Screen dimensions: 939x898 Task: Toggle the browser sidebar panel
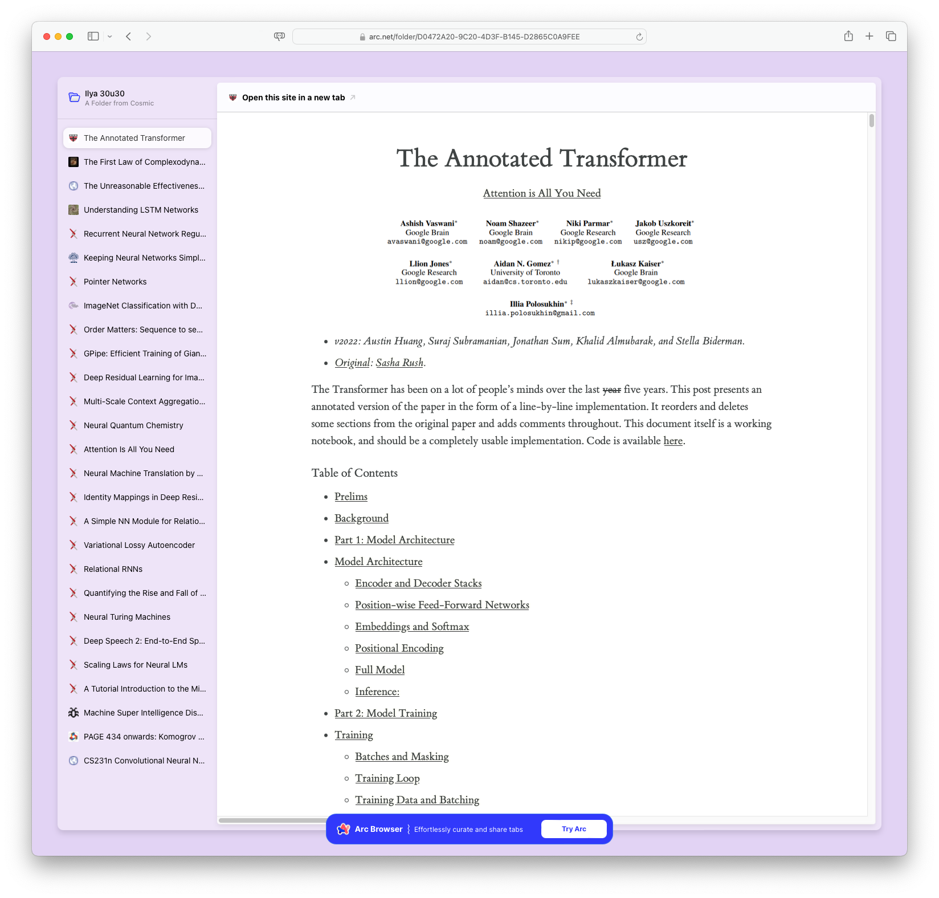click(92, 36)
